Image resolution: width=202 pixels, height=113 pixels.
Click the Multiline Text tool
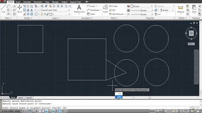click(x=79, y=9)
